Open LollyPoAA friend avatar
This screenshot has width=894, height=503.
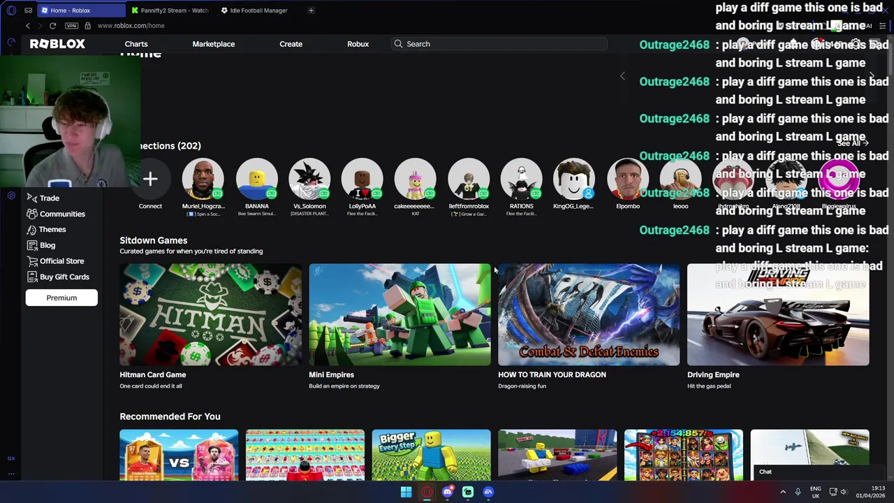(x=362, y=180)
